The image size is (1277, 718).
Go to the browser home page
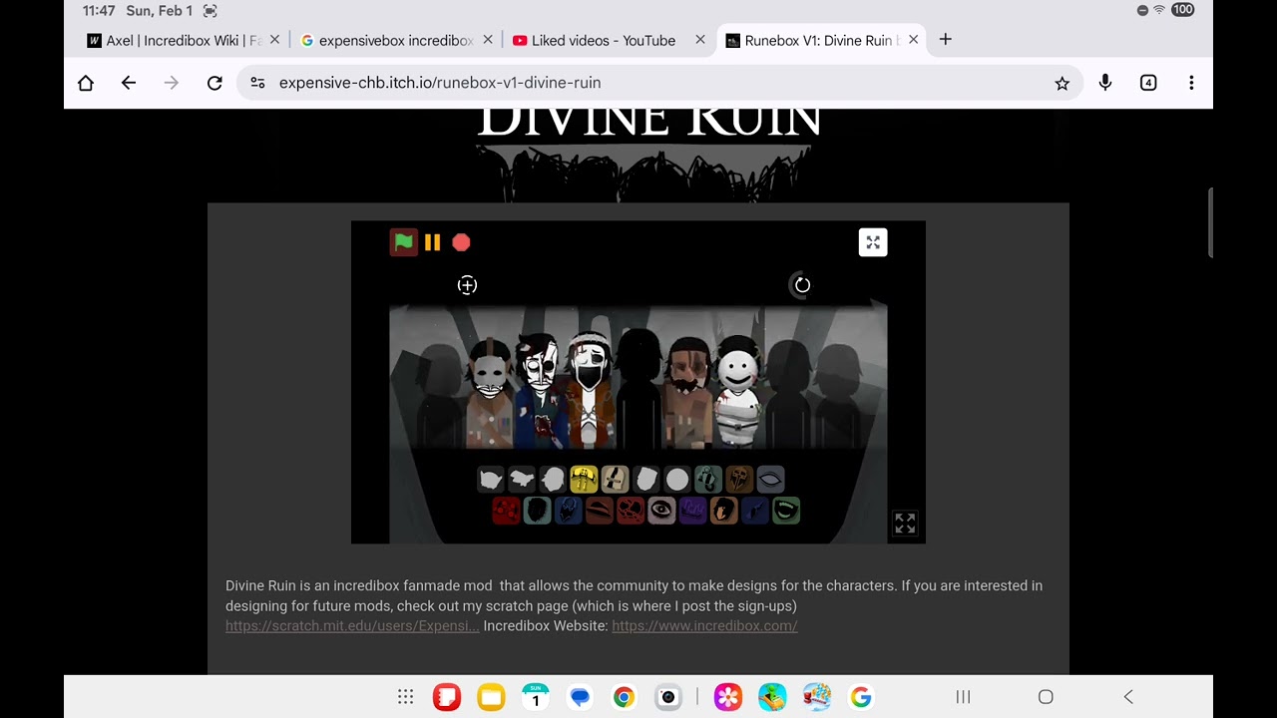pyautogui.click(x=86, y=83)
